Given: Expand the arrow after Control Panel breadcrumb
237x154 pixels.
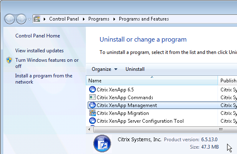Looking at the screenshot, I should point(84,19).
